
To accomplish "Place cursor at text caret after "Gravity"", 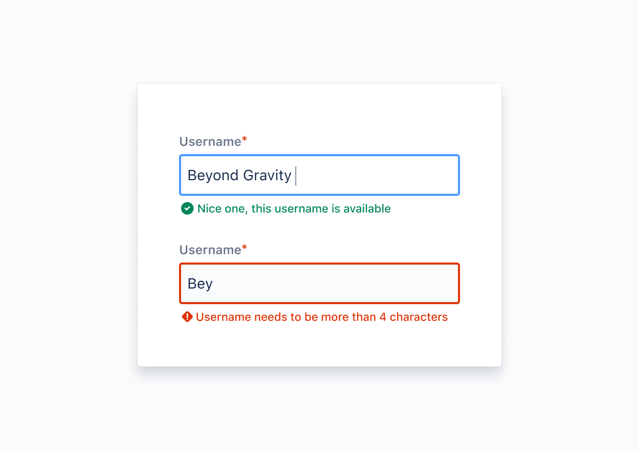I will tap(296, 176).
